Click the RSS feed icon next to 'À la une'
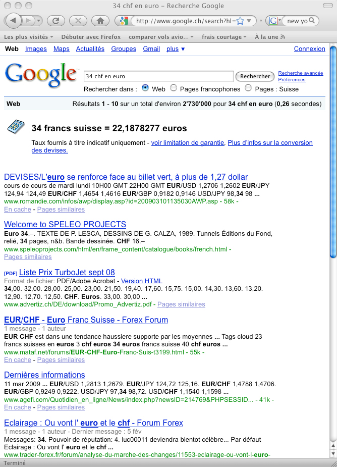 click(283, 37)
